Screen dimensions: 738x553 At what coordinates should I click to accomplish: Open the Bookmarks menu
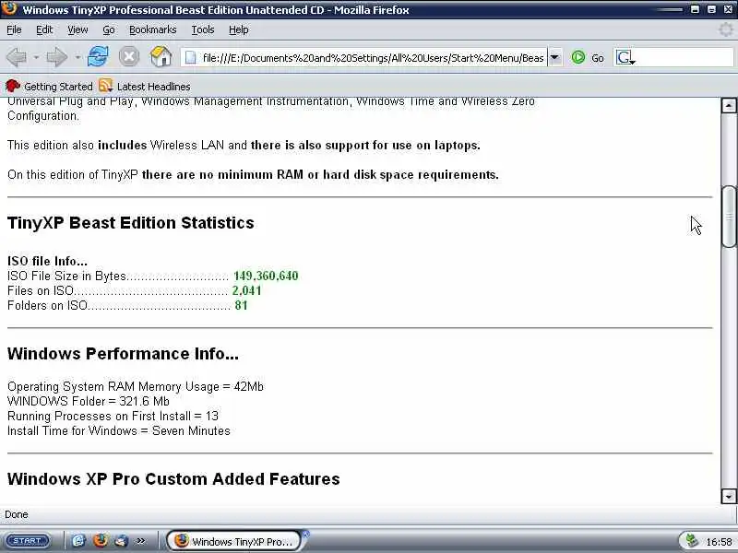(153, 29)
